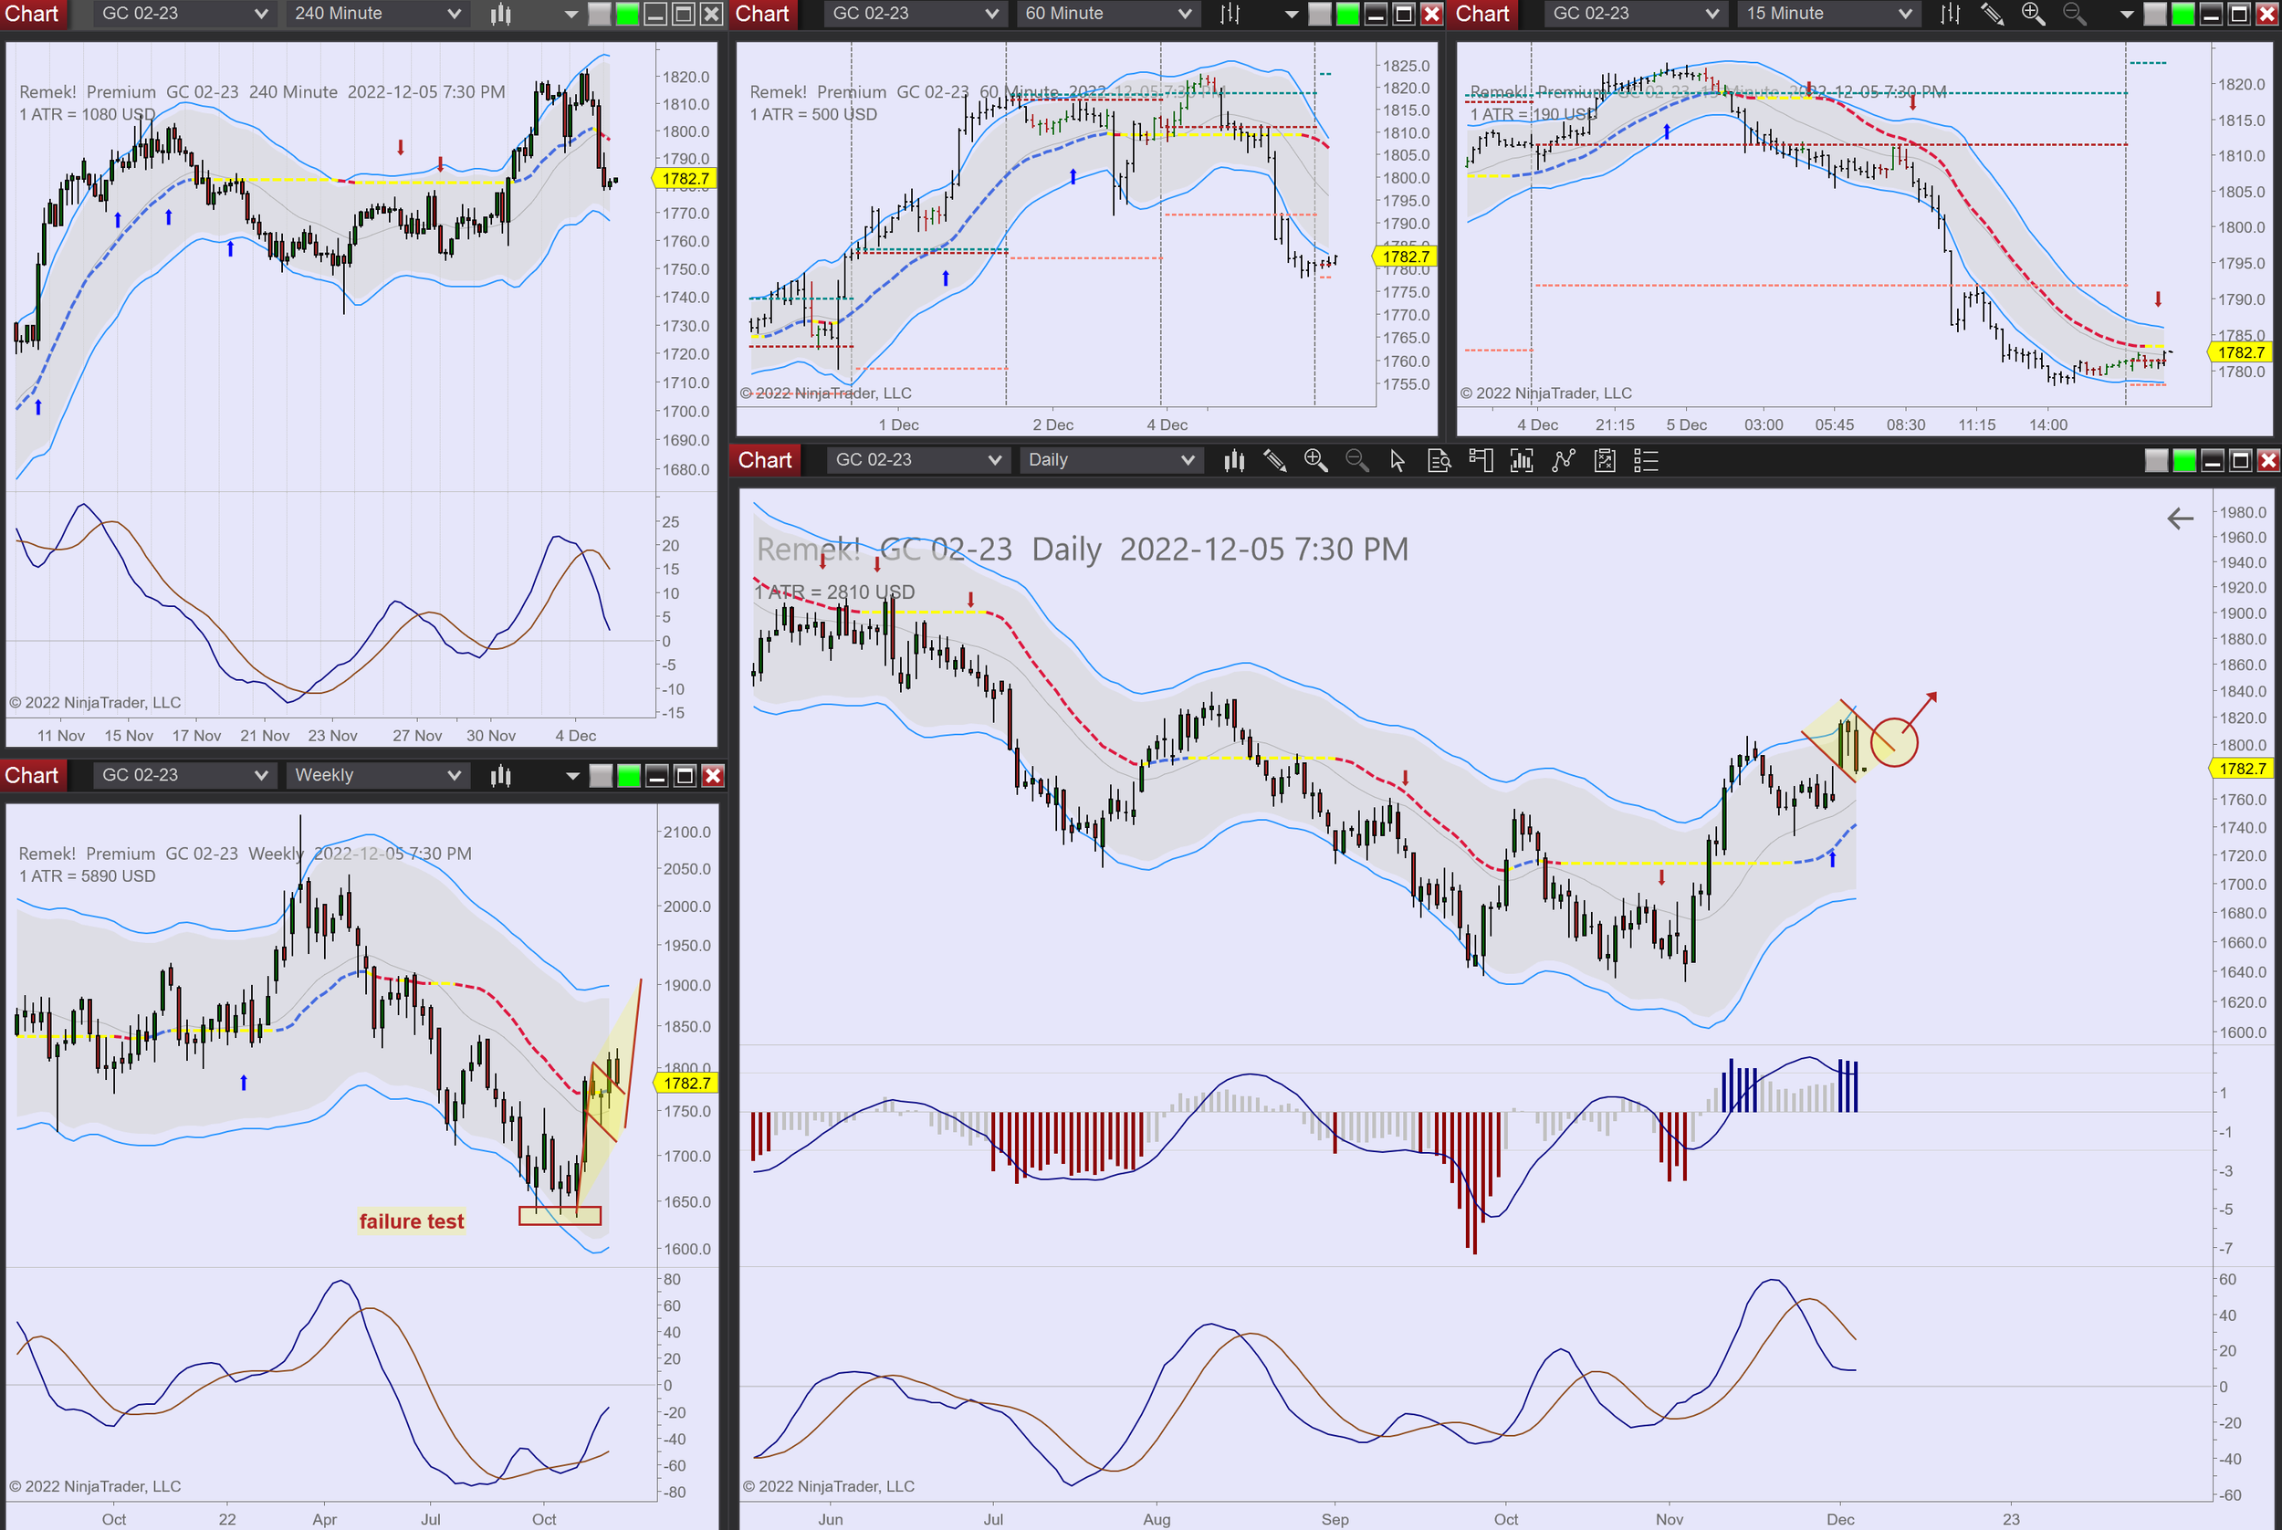The width and height of the screenshot is (2282, 1530).
Task: Open the Properties list icon in Daily chart
Action: click(x=1646, y=461)
